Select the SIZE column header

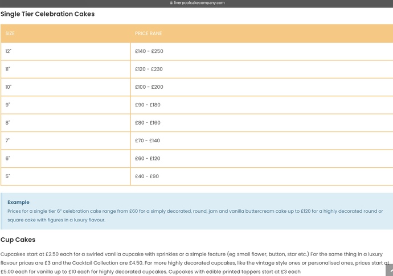(x=10, y=34)
